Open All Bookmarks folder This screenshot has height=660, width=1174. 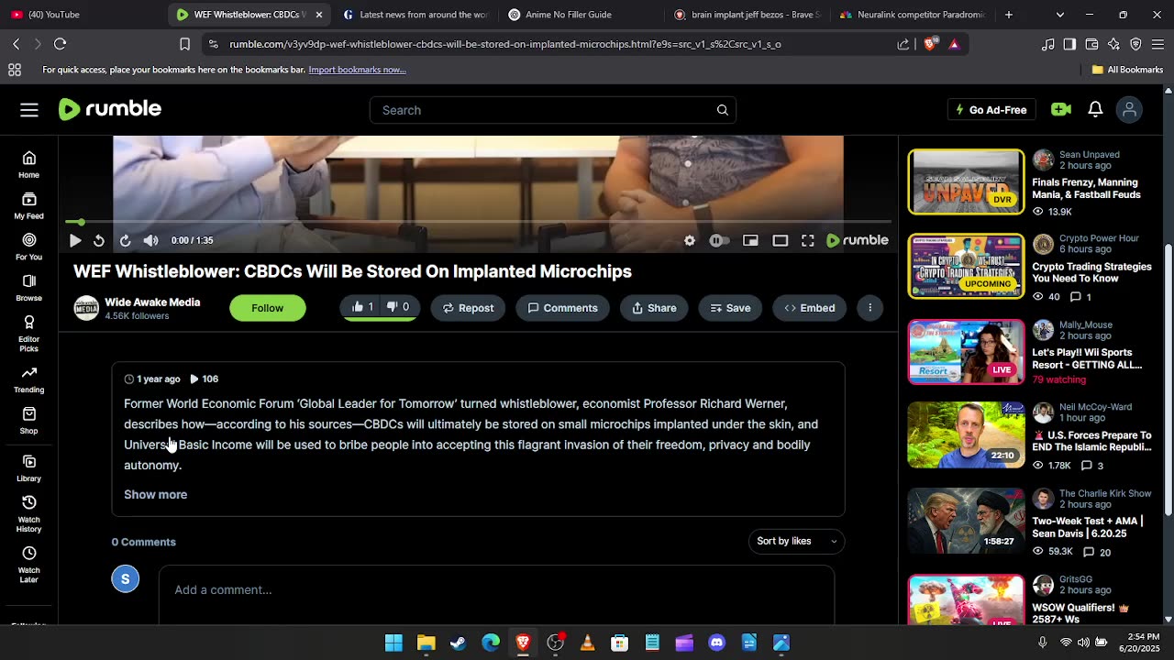1127,70
